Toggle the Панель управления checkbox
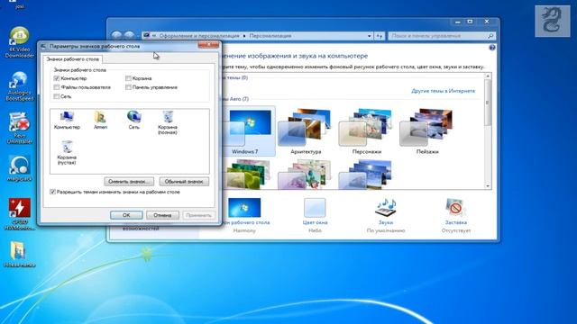This screenshot has width=577, height=324. coord(128,87)
